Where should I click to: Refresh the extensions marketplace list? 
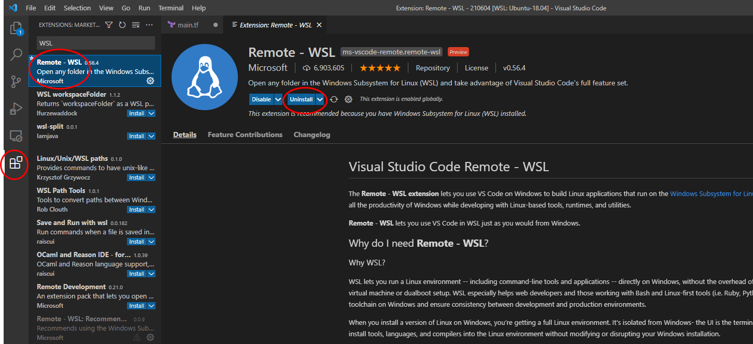click(122, 25)
